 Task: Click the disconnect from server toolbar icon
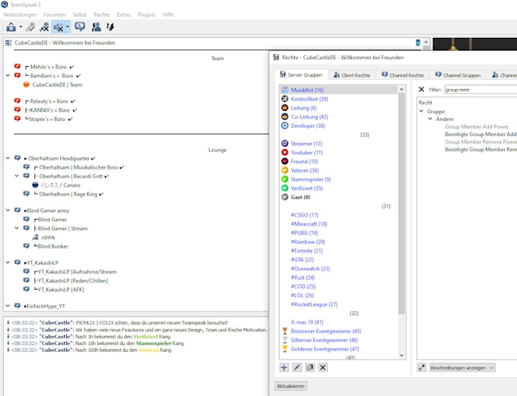[x=30, y=27]
